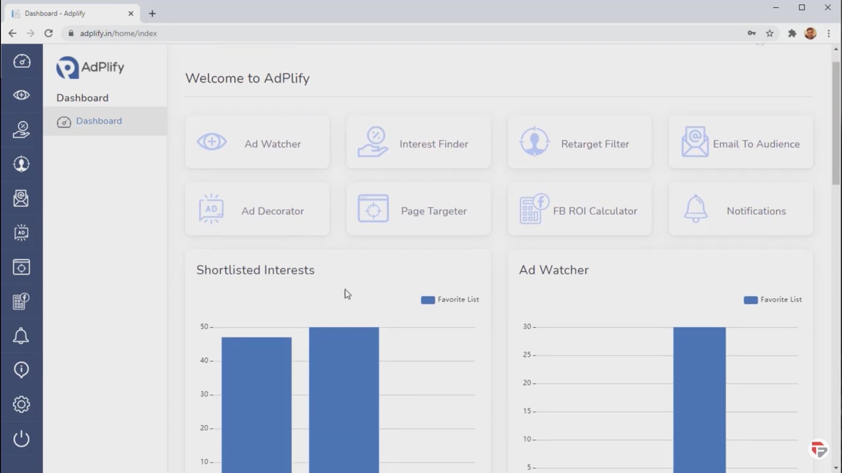Click the power logout icon
Image resolution: width=842 pixels, height=473 pixels.
pyautogui.click(x=21, y=438)
